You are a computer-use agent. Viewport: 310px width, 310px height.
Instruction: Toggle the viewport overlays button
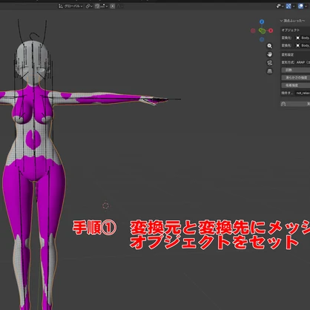tap(300, 6)
